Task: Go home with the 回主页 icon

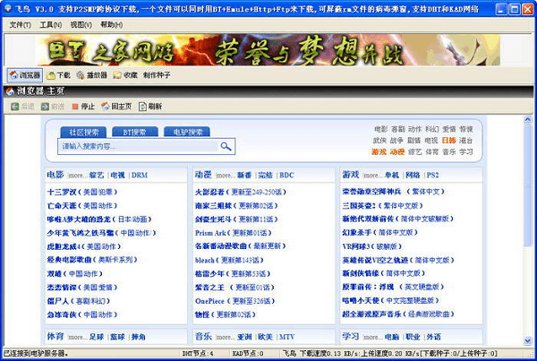Action: [x=105, y=107]
